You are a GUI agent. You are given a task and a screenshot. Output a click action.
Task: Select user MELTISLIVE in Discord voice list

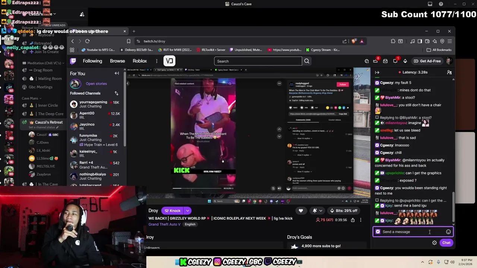46,166
